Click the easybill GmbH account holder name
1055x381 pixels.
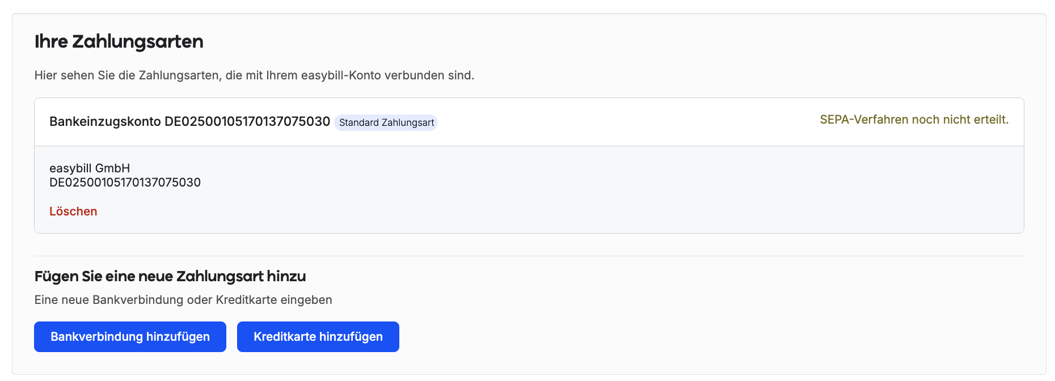90,168
